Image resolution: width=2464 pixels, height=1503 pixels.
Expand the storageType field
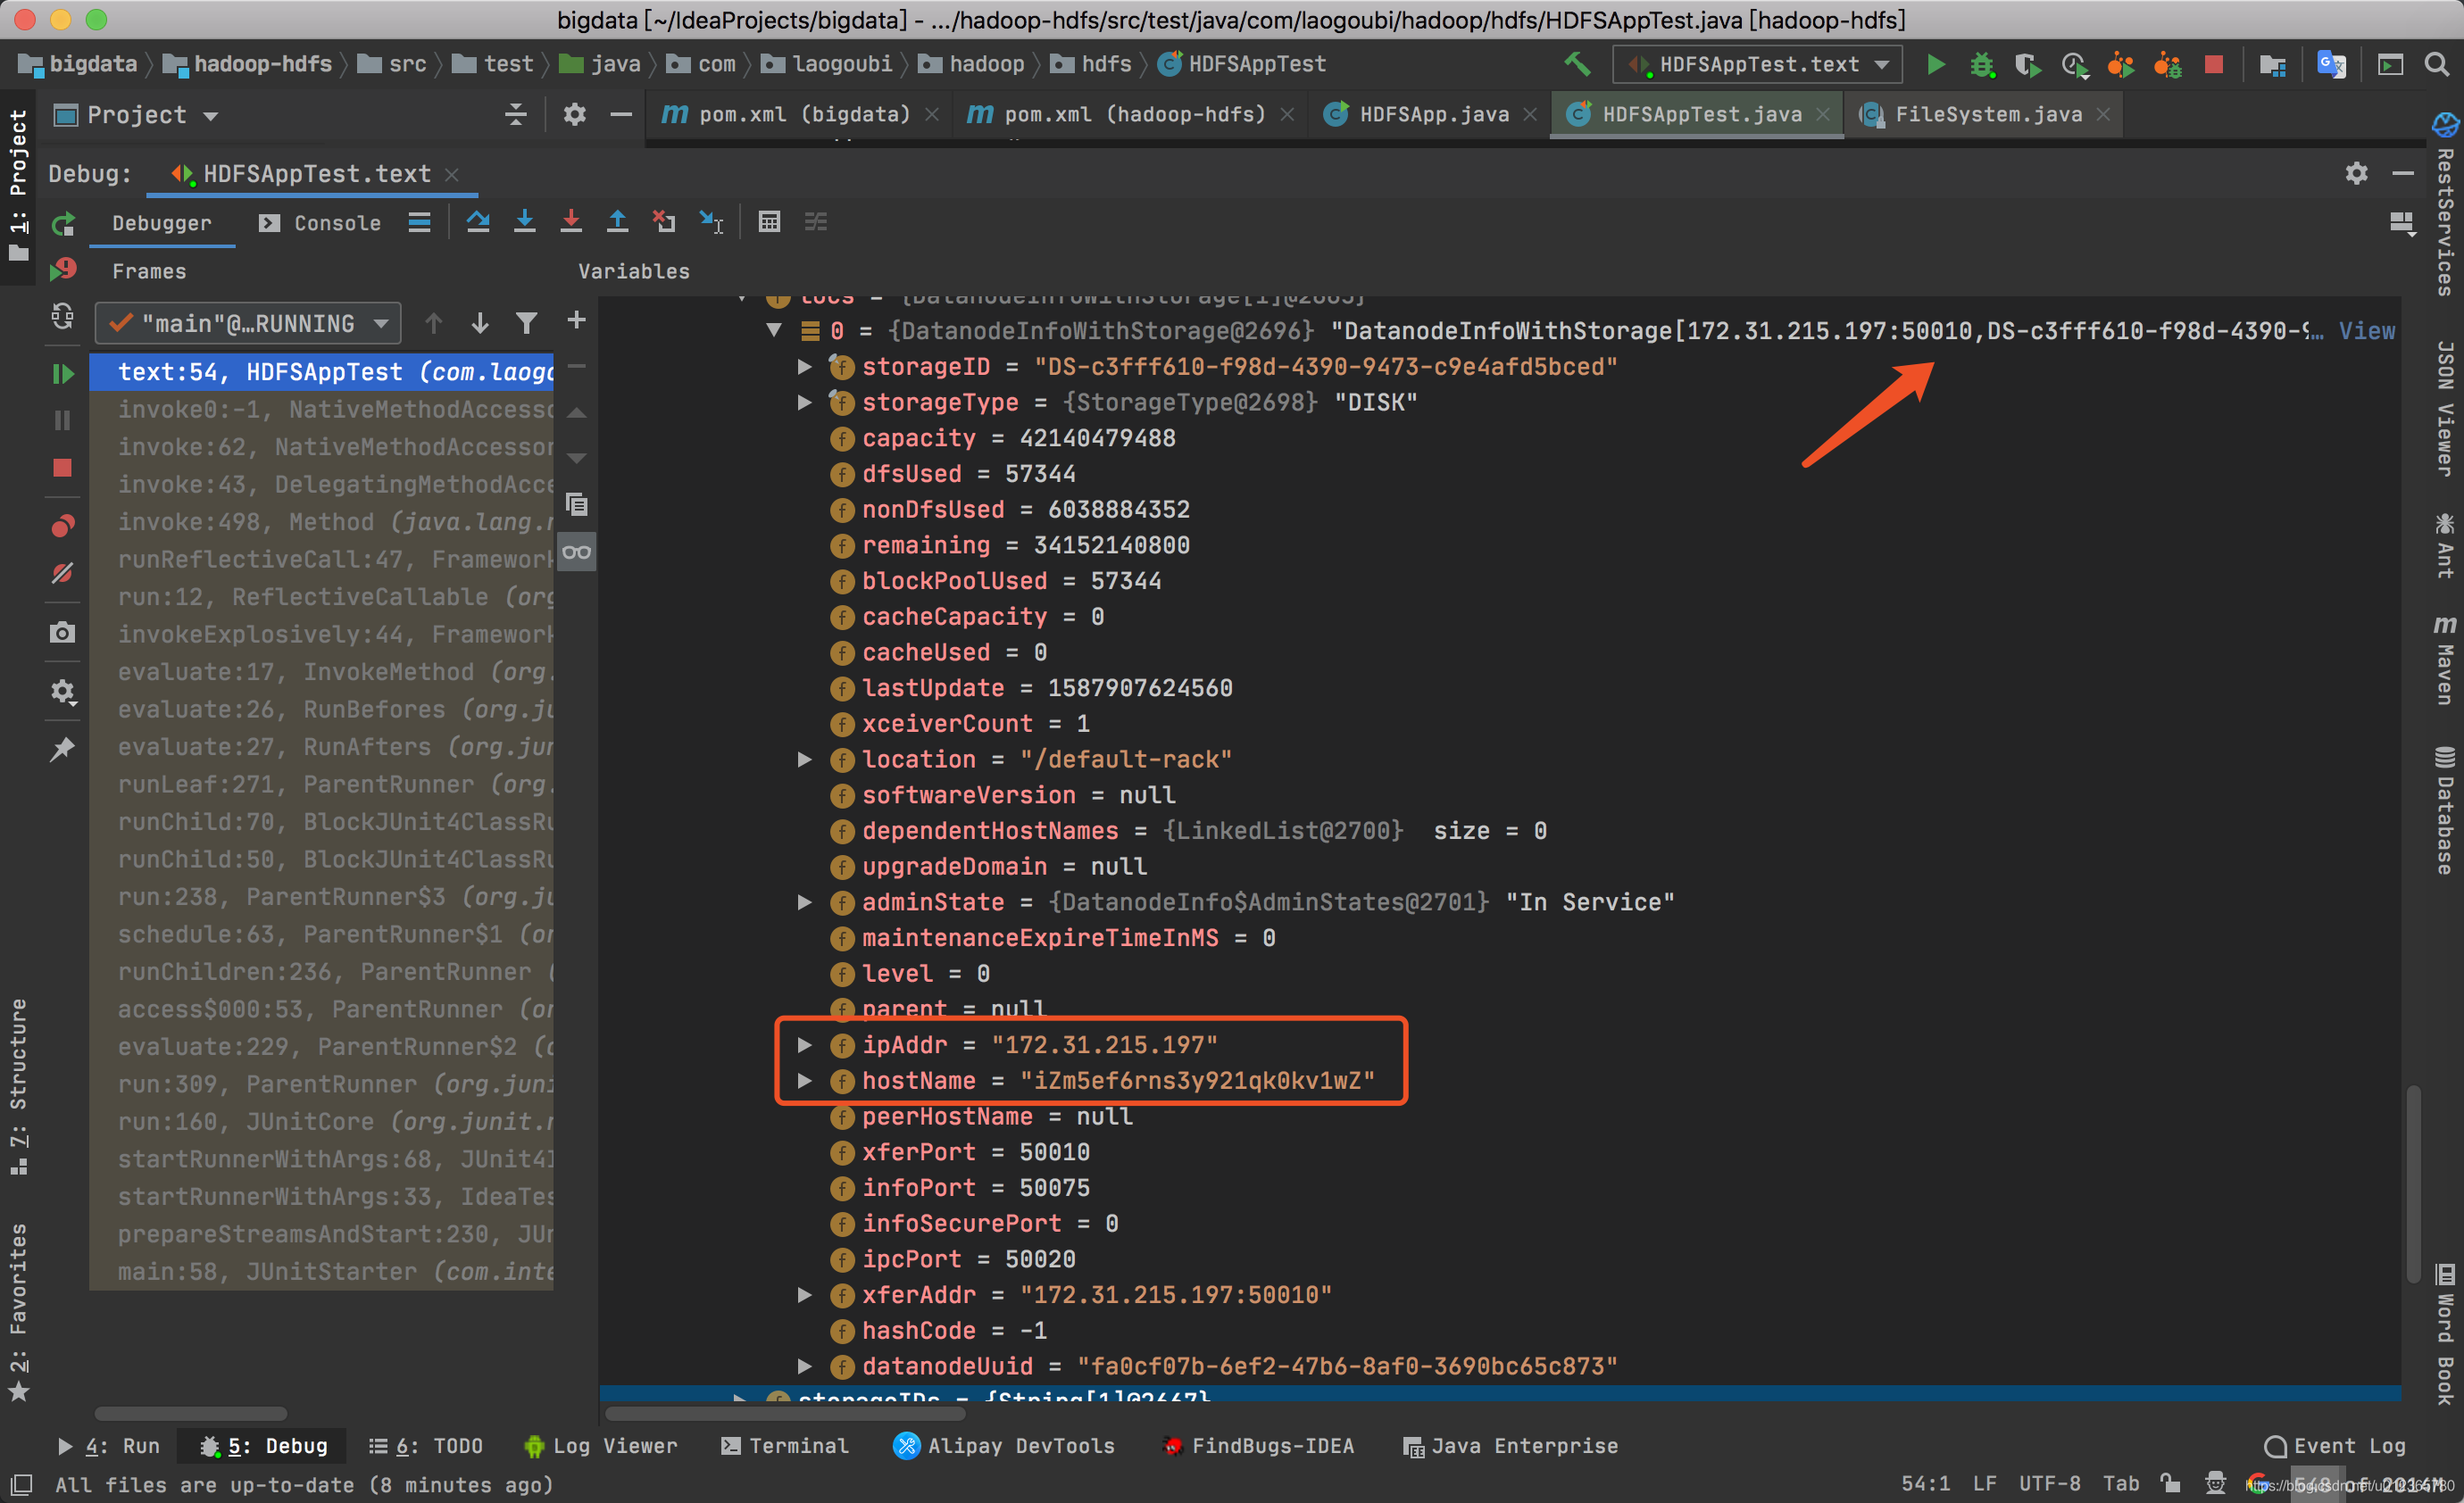coord(805,402)
